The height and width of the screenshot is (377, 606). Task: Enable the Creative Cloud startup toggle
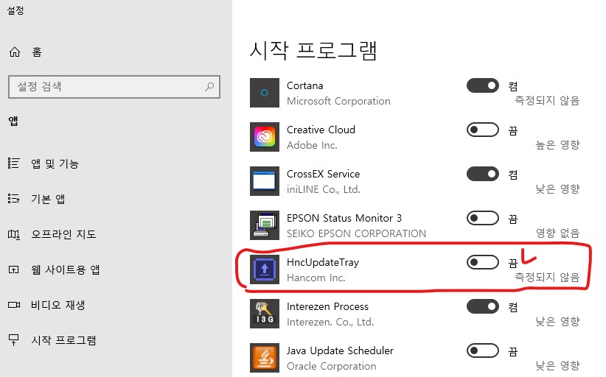[483, 130]
